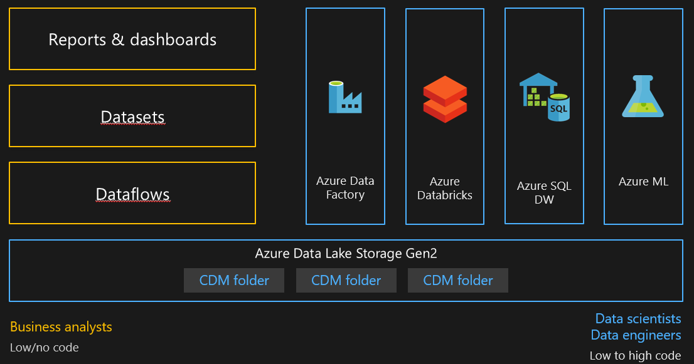
Task: Click the Business analysts yellow text
Action: 61,327
